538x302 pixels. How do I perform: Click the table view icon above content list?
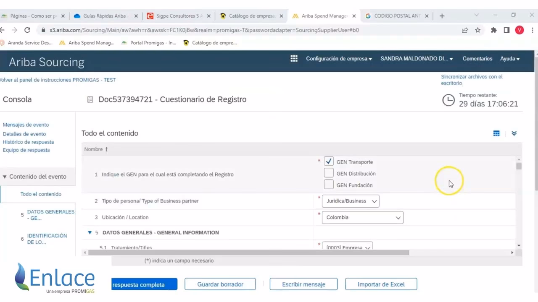(x=496, y=133)
